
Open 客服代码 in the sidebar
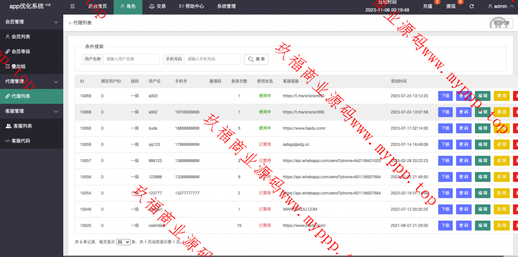[21, 141]
